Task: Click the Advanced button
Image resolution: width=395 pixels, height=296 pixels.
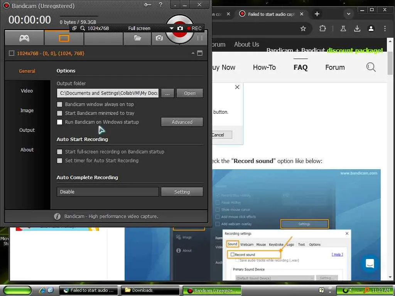Action: pos(182,122)
